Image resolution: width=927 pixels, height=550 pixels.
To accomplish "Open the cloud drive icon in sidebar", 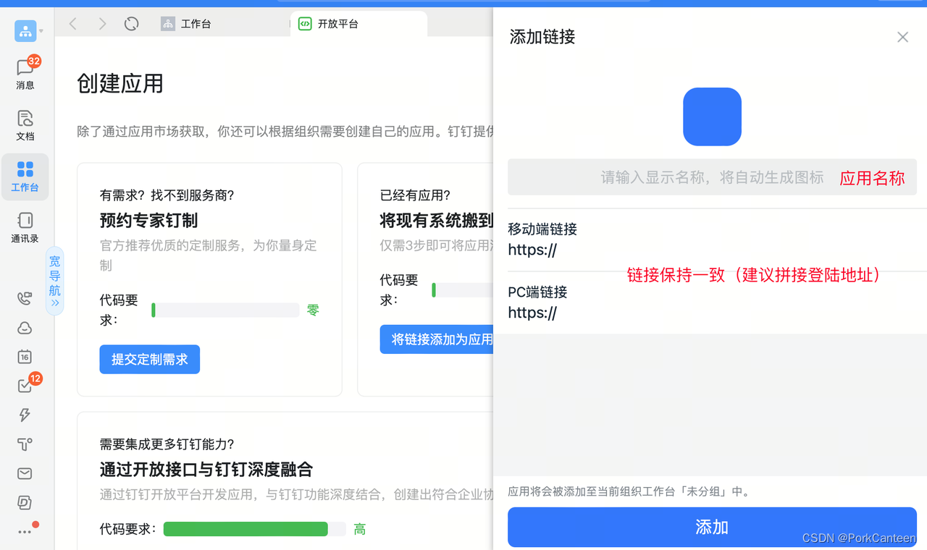I will 25,328.
